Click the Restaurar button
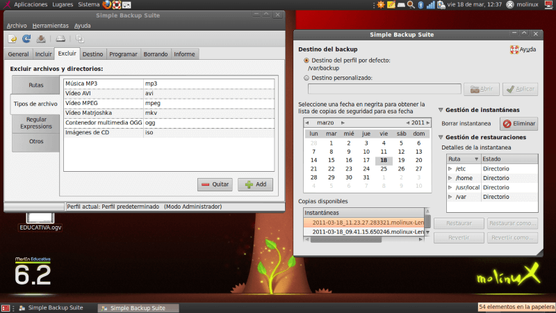This screenshot has width=556, height=313. tap(459, 223)
